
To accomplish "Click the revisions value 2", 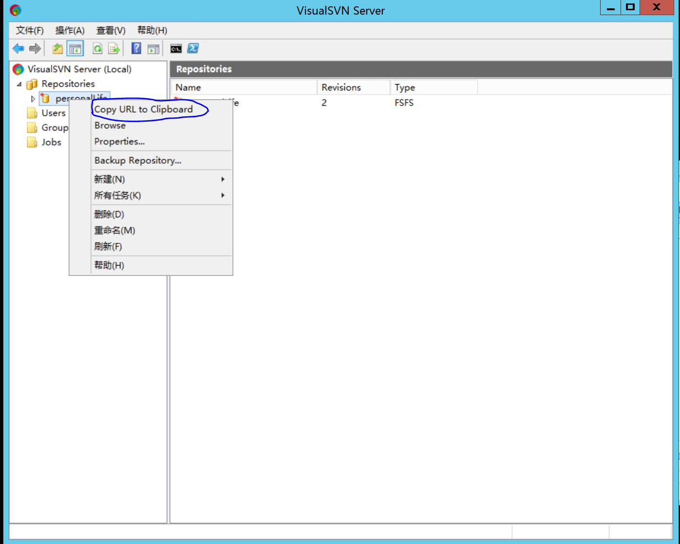I will click(324, 103).
